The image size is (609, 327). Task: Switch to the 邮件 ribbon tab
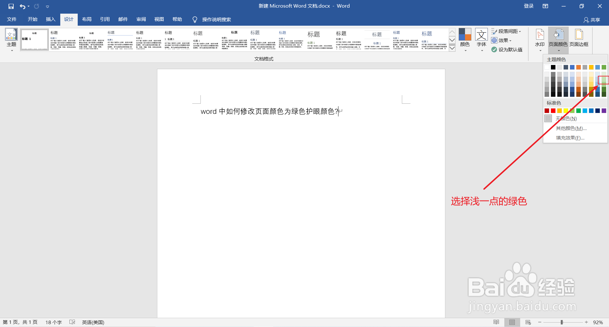[x=123, y=19]
